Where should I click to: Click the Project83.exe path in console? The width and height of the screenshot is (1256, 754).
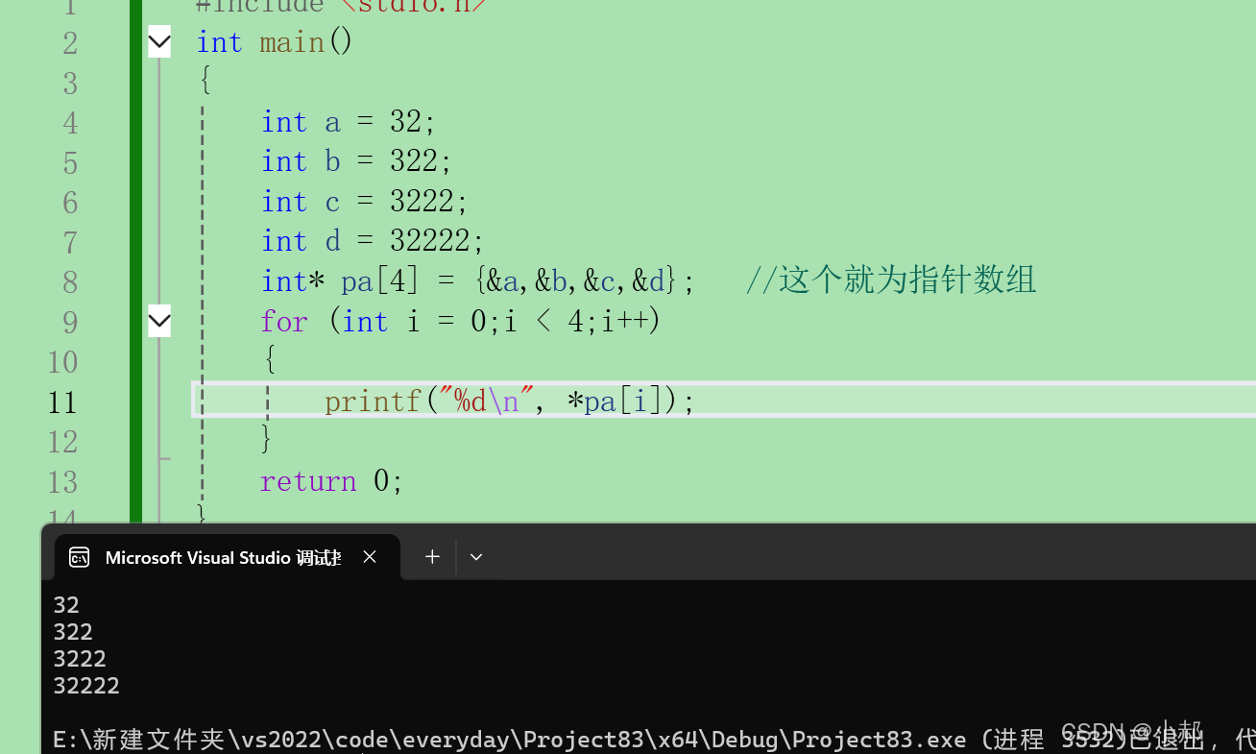click(510, 740)
